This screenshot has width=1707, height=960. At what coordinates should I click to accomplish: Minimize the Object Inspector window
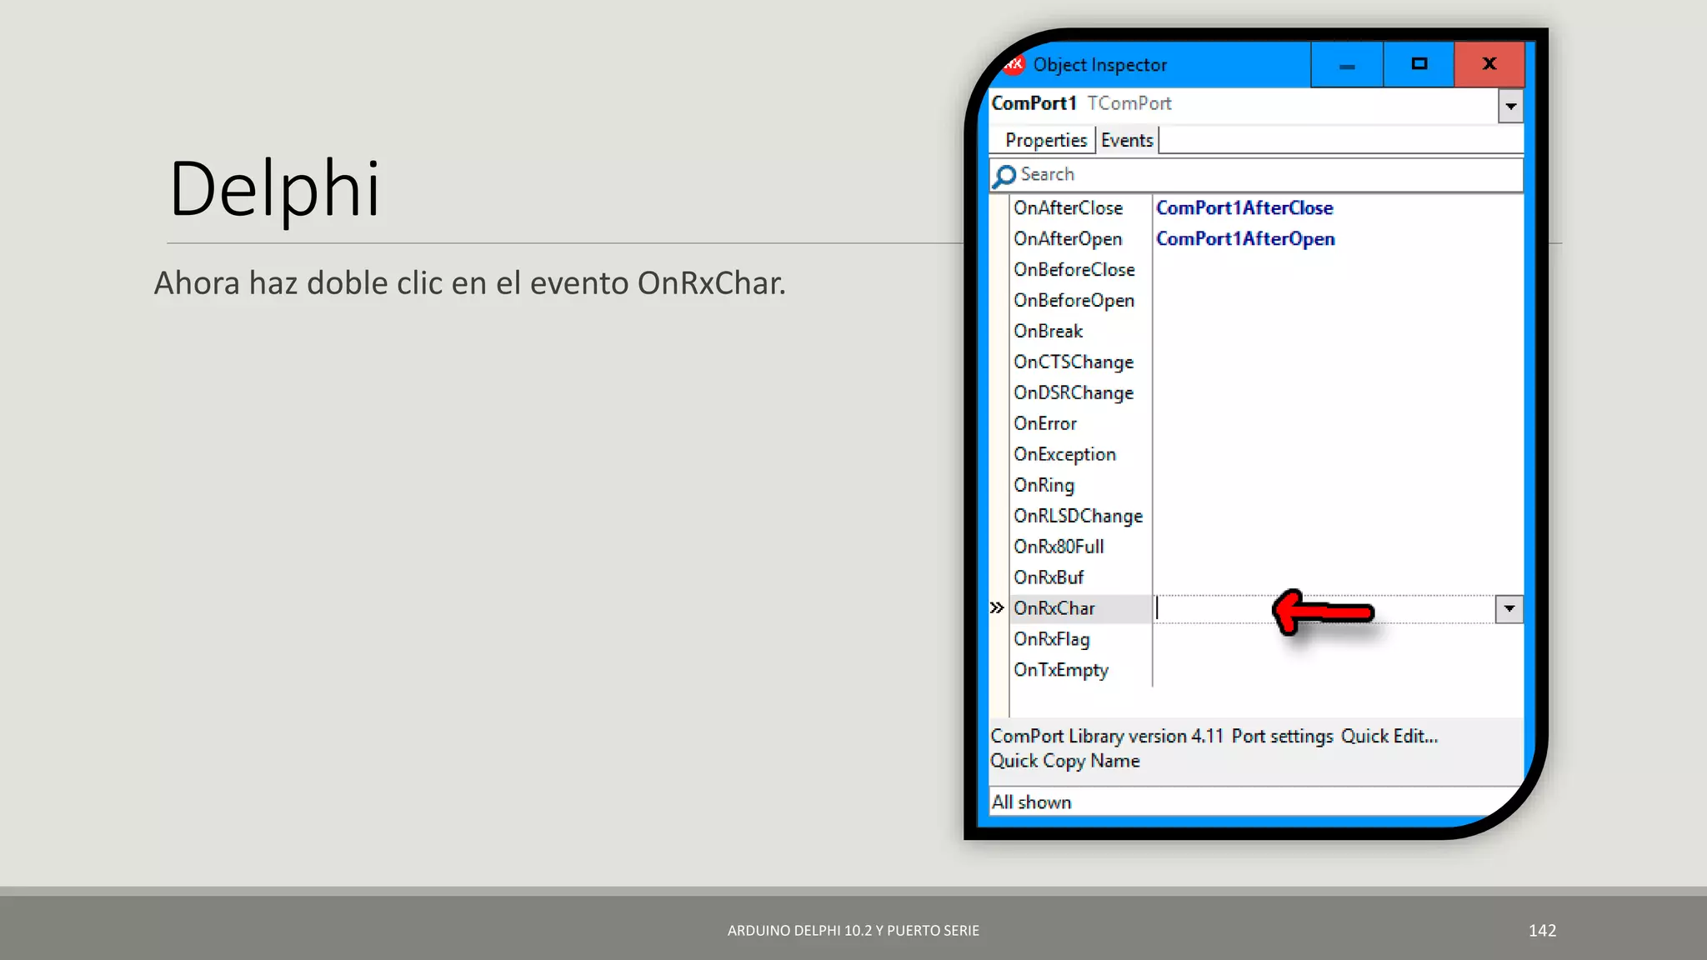(x=1347, y=65)
